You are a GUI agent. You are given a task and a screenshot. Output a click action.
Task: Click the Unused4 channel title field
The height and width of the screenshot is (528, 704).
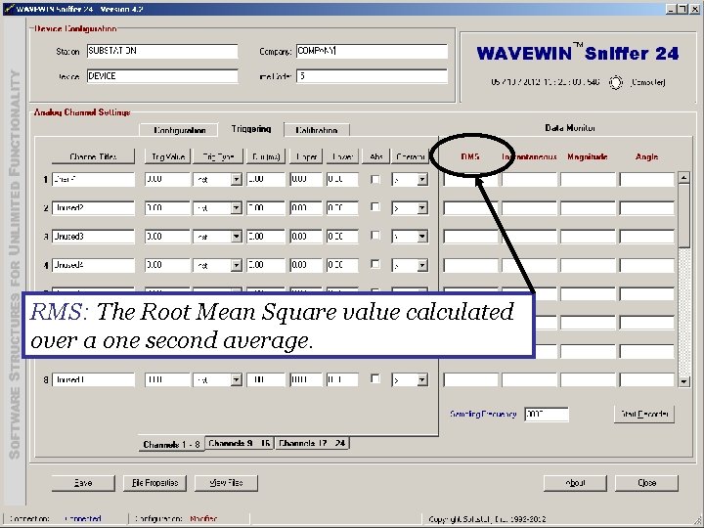click(x=93, y=265)
